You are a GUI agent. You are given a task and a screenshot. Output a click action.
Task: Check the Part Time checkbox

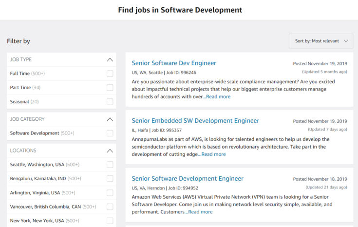tap(110, 88)
